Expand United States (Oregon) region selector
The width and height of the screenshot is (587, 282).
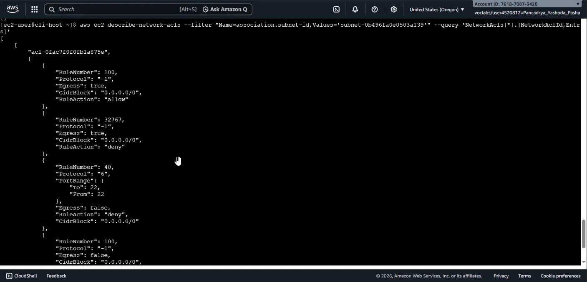437,9
